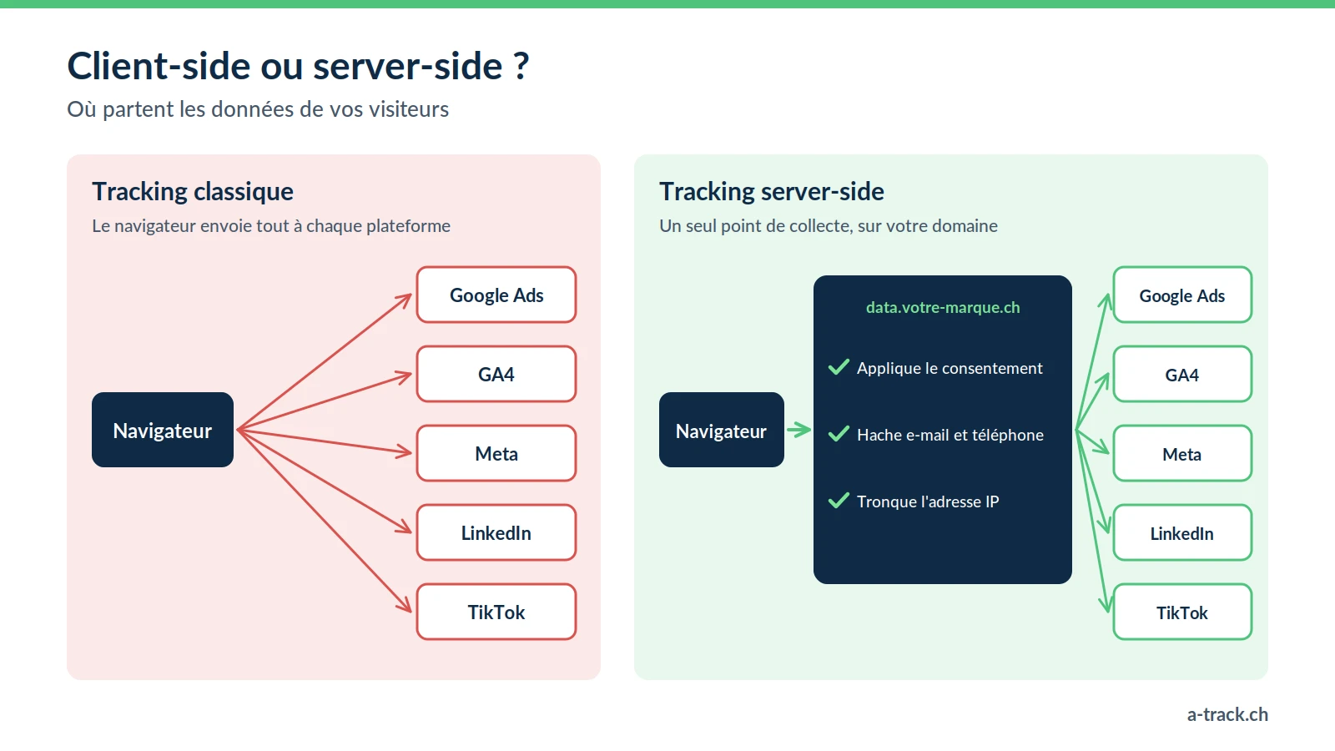The width and height of the screenshot is (1335, 751).
Task: Click 'Le navigateur envoie tout à chaque plateforme'
Action: (x=271, y=226)
